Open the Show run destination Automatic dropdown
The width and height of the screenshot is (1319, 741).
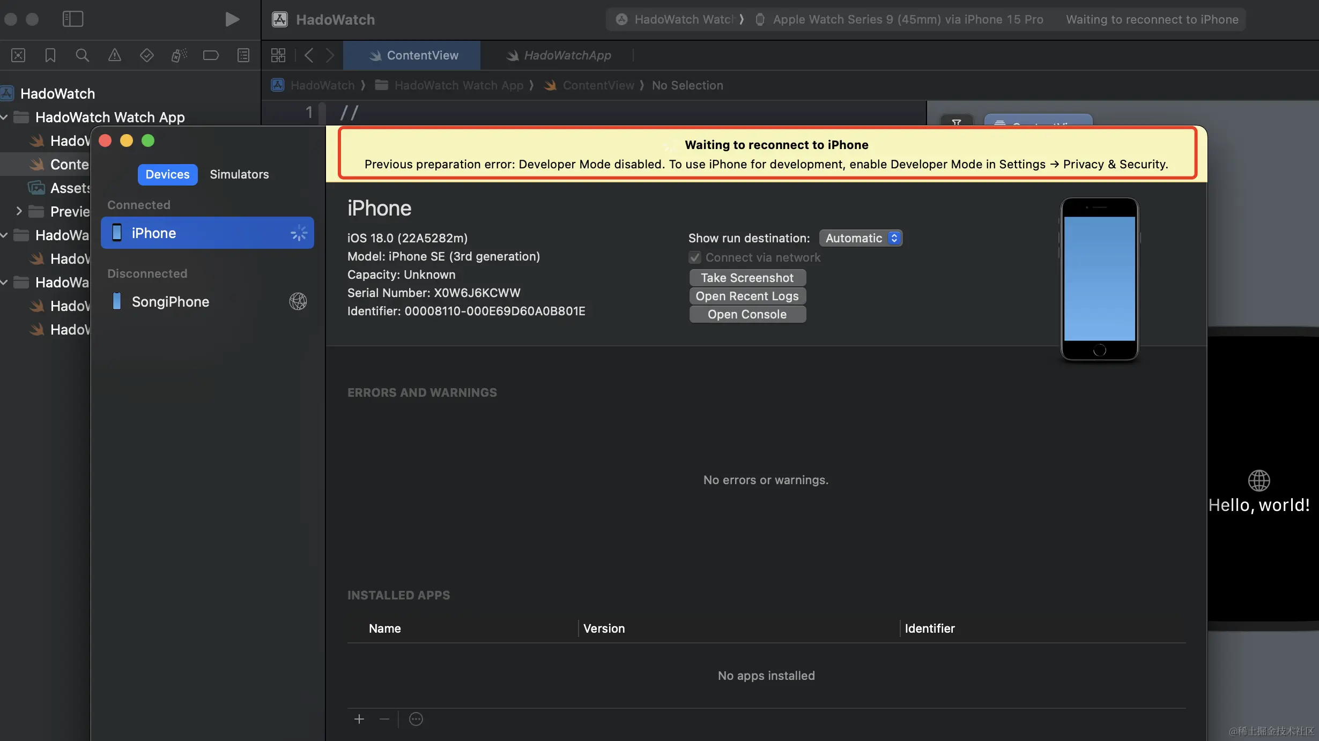pos(861,238)
